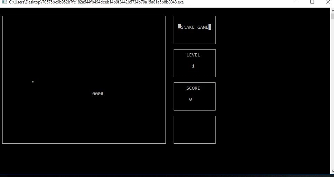Click the scrollbar down arrow
Screen dimensions: 334x177
coord(332,171)
